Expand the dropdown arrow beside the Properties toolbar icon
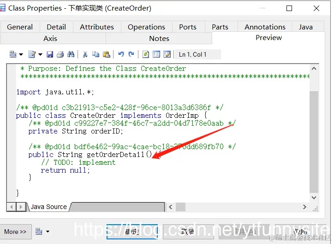Viewport: 334px width, 244px height. [x=21, y=55]
